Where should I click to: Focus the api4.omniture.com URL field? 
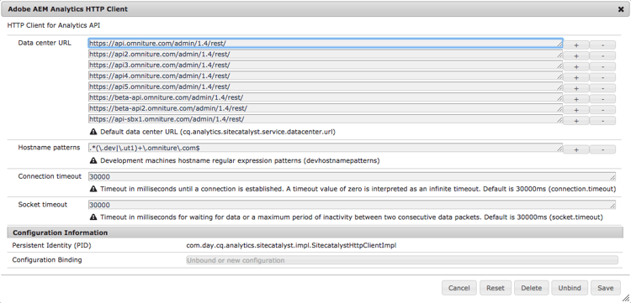pyautogui.click(x=325, y=76)
